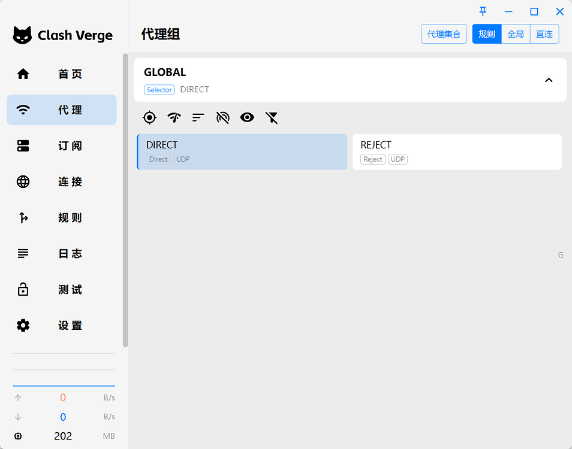Open the 代理集合 proxy providers
The width and height of the screenshot is (572, 449).
[x=444, y=34]
